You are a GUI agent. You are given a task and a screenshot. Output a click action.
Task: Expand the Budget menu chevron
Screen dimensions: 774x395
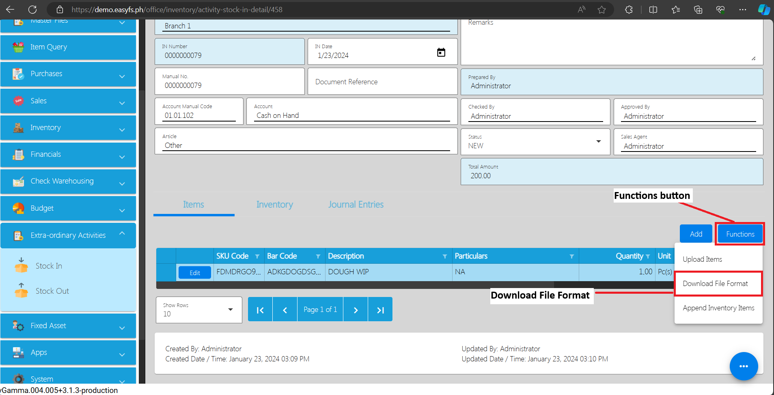tap(122, 210)
